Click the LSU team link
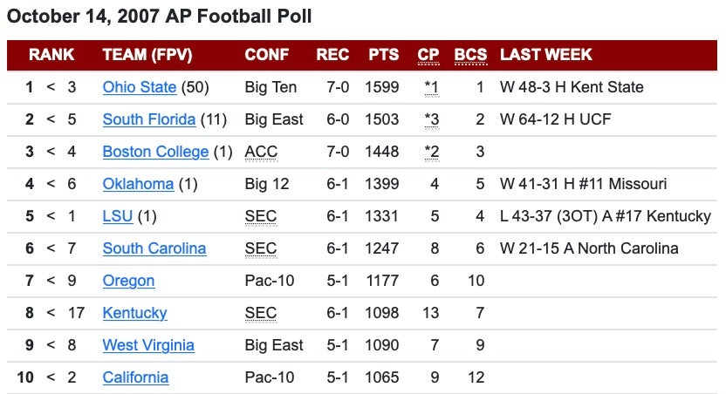The width and height of the screenshot is (726, 394). (x=116, y=216)
